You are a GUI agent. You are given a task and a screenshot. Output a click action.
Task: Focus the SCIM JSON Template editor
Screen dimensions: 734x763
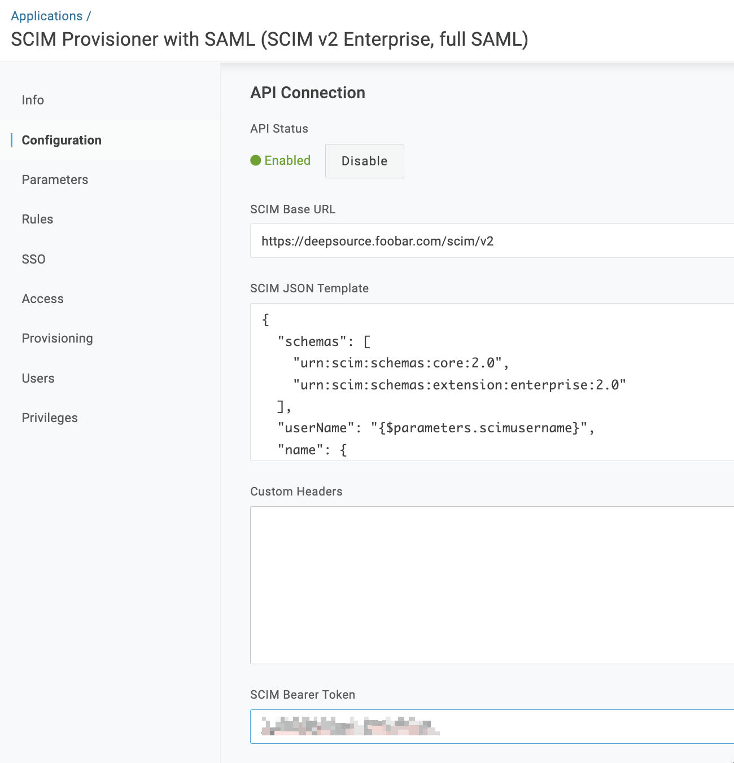click(491, 381)
